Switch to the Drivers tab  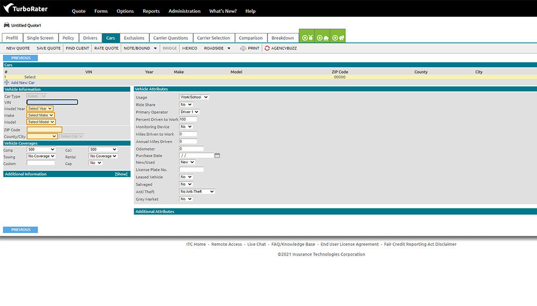[90, 38]
